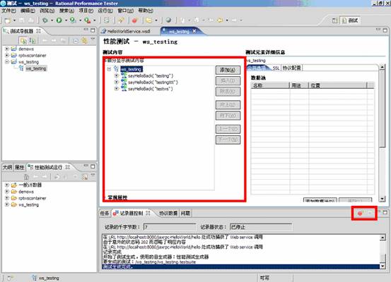Click the New file toolbar icon

coord(8,20)
